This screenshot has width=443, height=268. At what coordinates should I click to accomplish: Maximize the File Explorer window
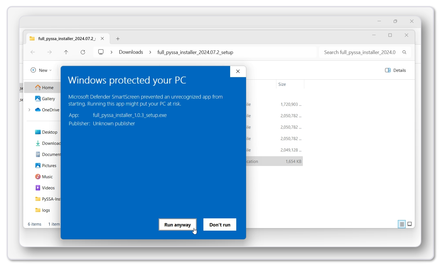point(390,35)
